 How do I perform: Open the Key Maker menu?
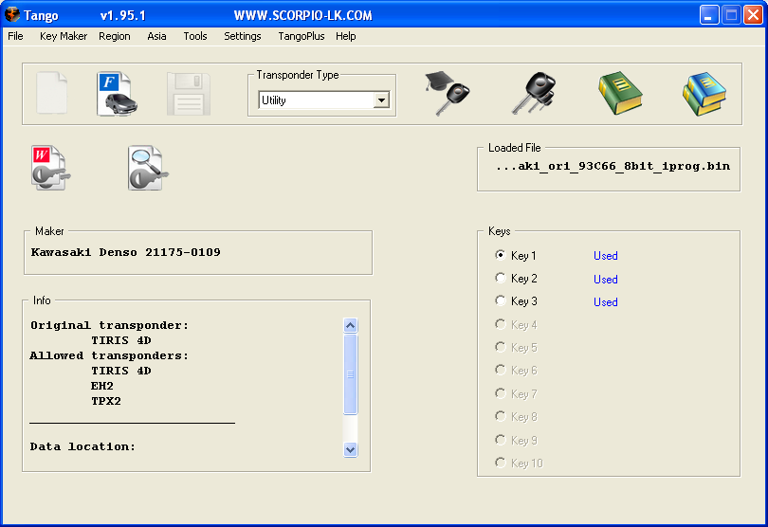pos(64,36)
